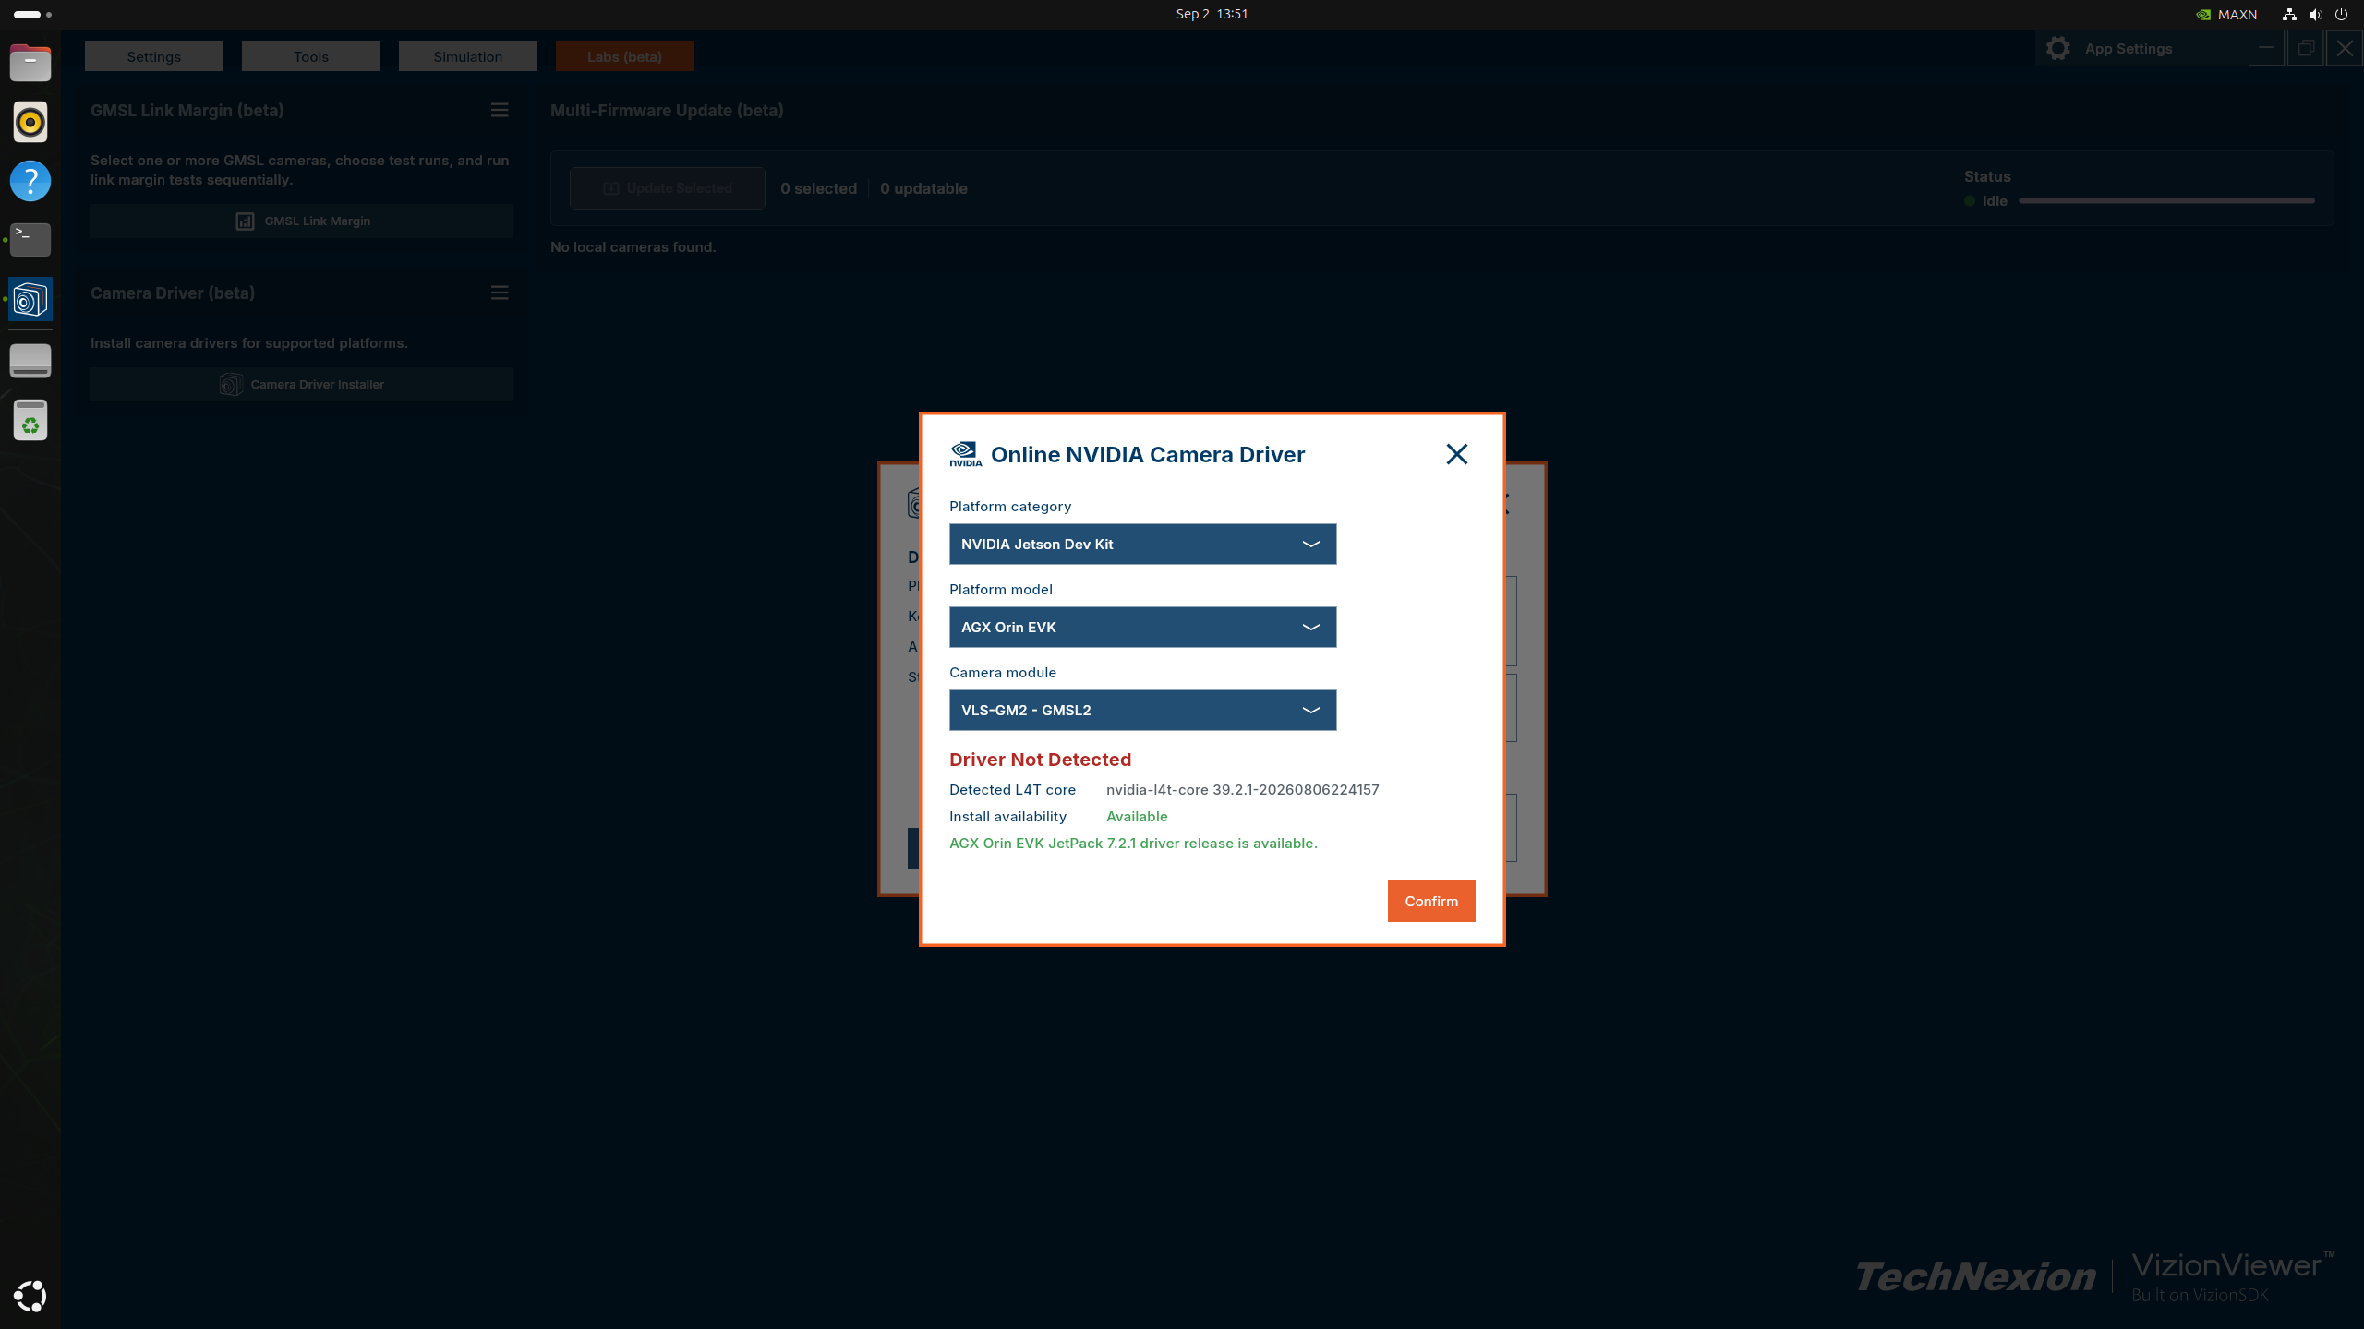The width and height of the screenshot is (2364, 1329).
Task: Click the nvidia-l4t-core 39.2.1 version text
Action: click(1242, 790)
